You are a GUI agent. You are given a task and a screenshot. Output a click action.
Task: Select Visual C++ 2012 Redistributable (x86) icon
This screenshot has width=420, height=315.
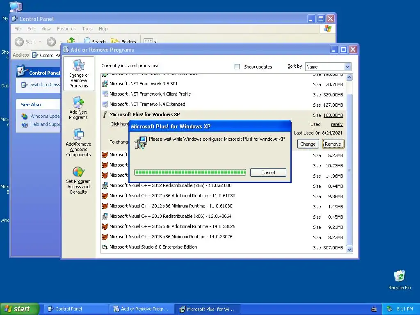105,185
